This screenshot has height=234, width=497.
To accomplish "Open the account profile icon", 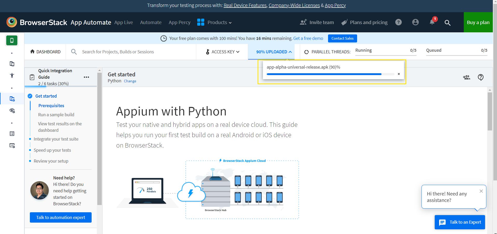I will (x=415, y=22).
